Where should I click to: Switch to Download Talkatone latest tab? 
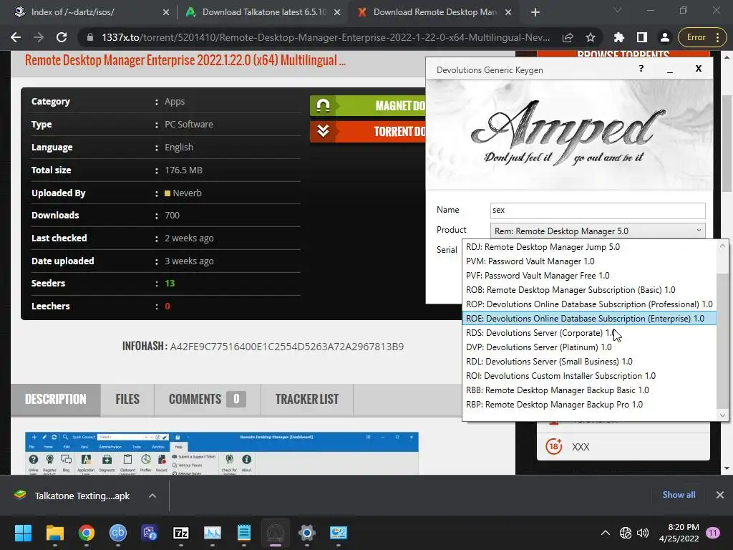coord(264,12)
